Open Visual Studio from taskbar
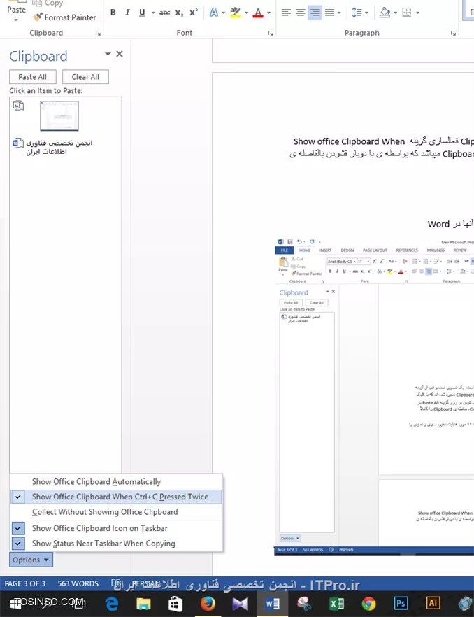 click(240, 604)
